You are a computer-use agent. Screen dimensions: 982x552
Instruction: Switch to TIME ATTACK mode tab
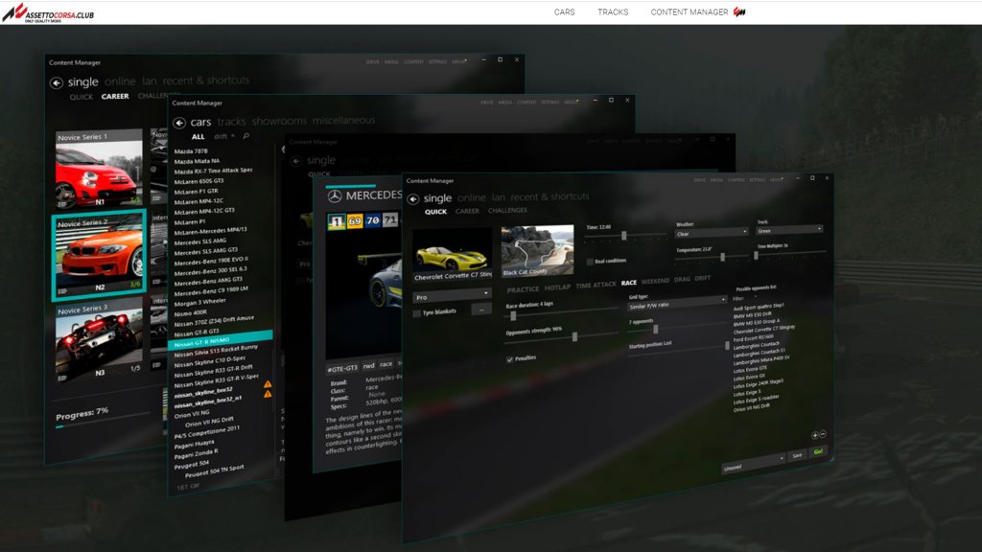point(596,285)
